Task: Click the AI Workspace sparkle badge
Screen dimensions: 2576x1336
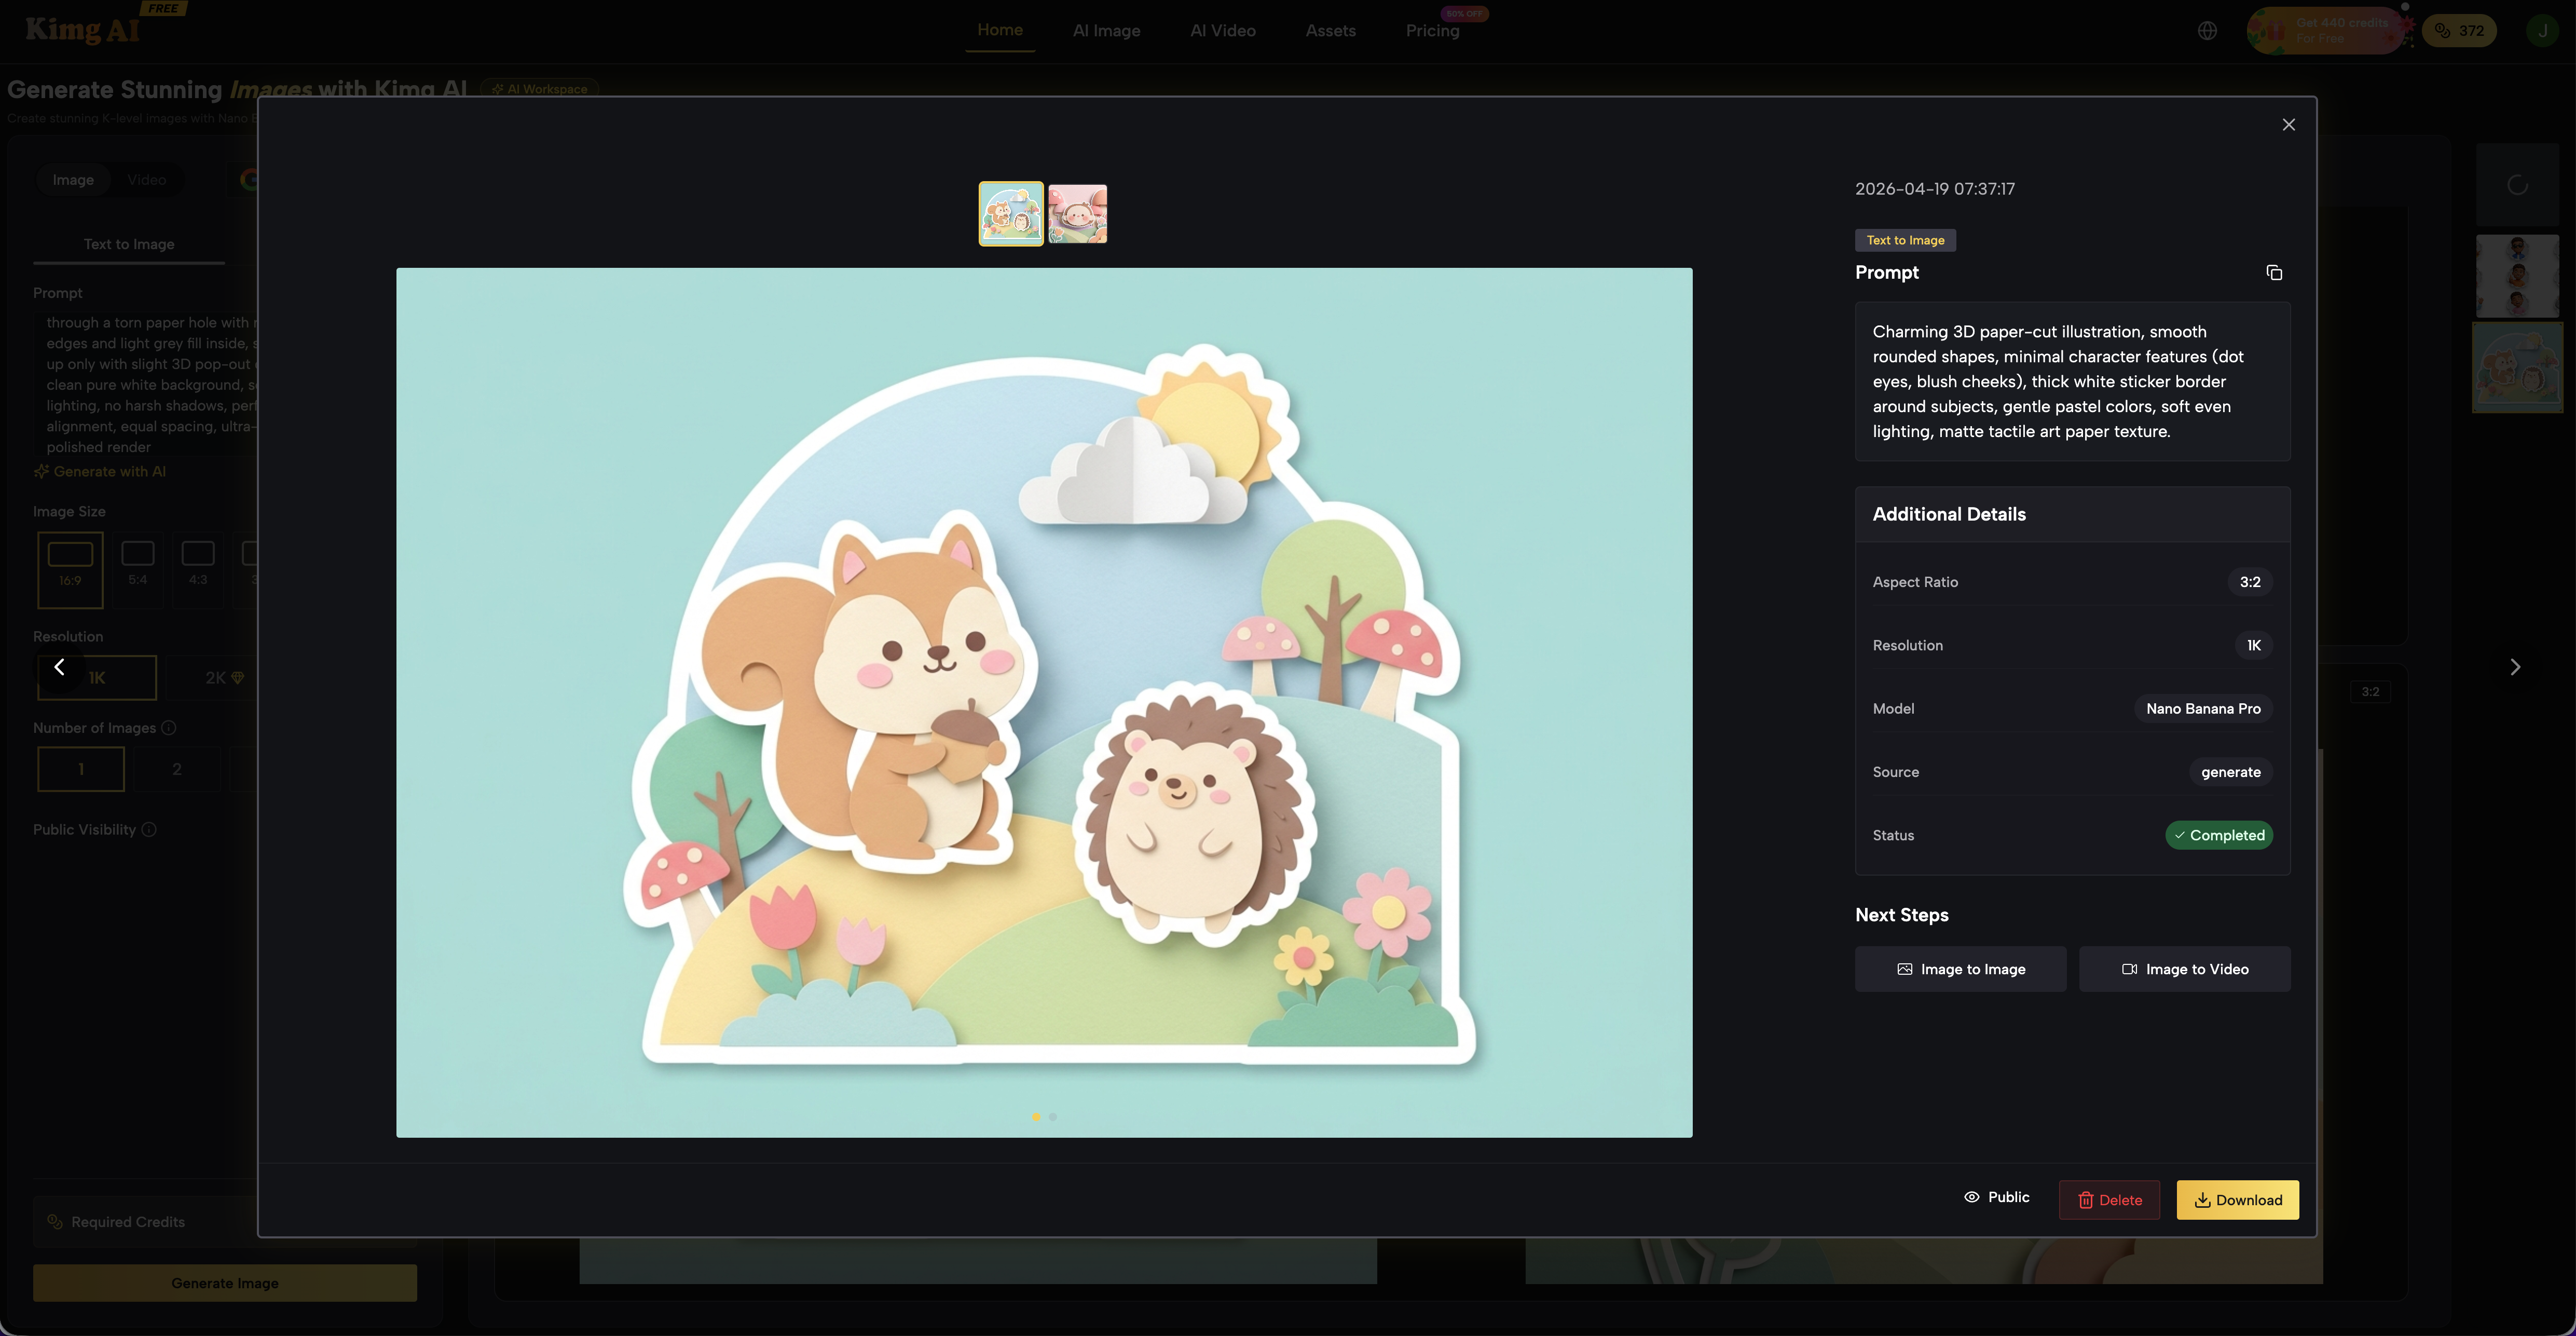Action: click(540, 89)
